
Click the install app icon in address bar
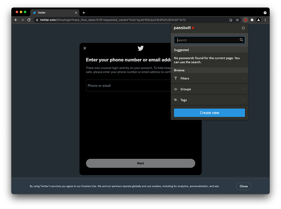coord(231,20)
